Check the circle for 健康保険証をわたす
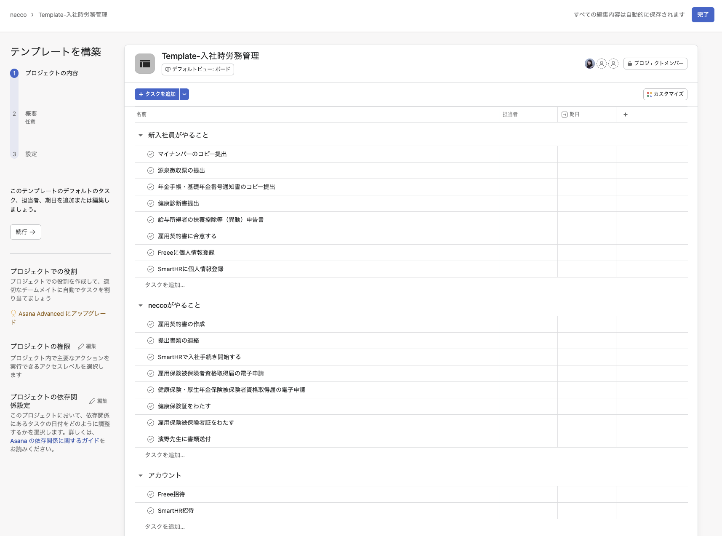Image resolution: width=722 pixels, height=536 pixels. [151, 406]
